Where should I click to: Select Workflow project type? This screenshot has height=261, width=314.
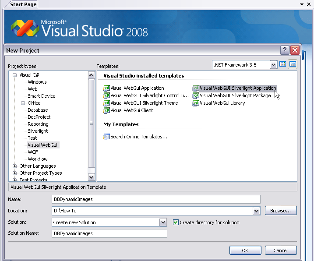point(38,159)
